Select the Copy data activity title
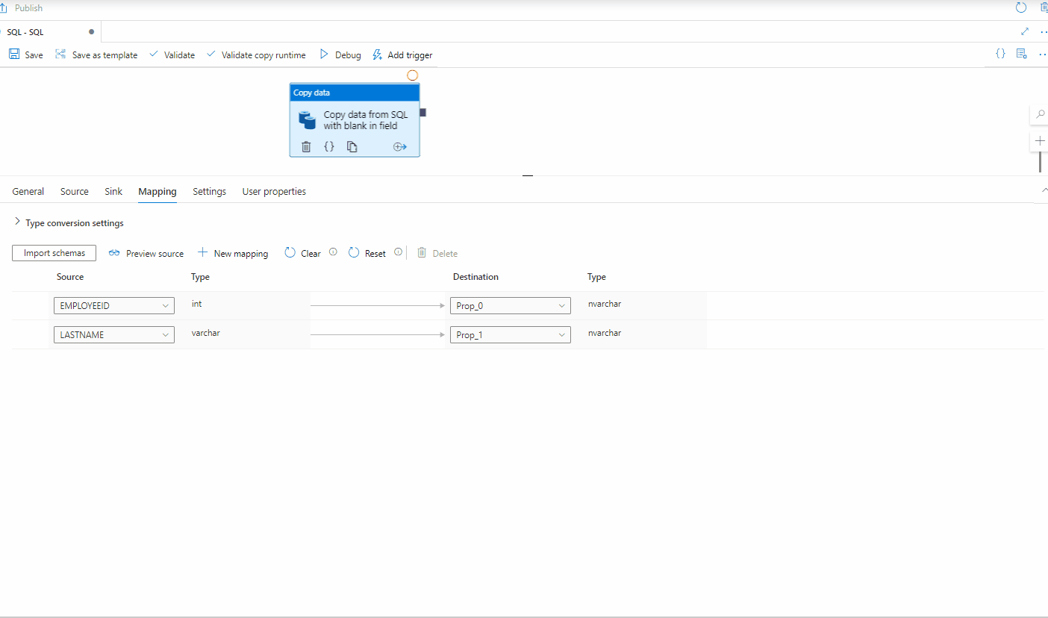This screenshot has width=1048, height=618. click(311, 93)
